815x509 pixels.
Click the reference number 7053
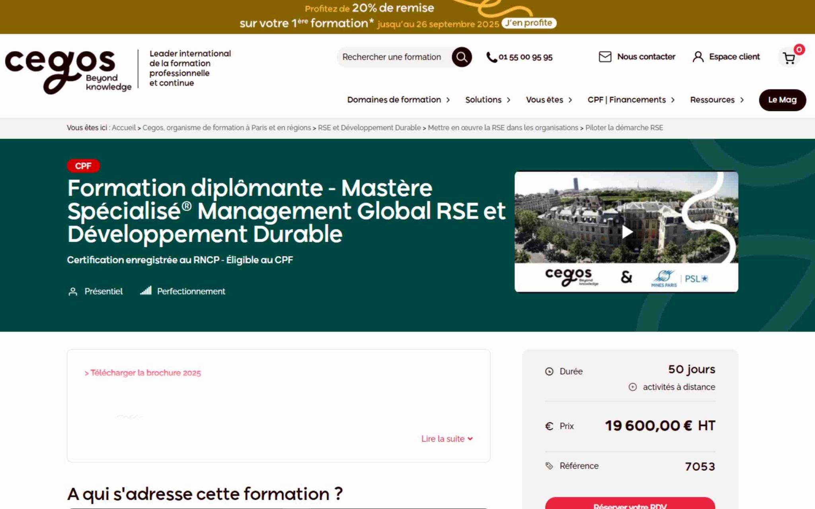700,466
